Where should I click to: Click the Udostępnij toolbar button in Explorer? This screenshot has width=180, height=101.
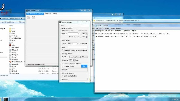coord(22,22)
